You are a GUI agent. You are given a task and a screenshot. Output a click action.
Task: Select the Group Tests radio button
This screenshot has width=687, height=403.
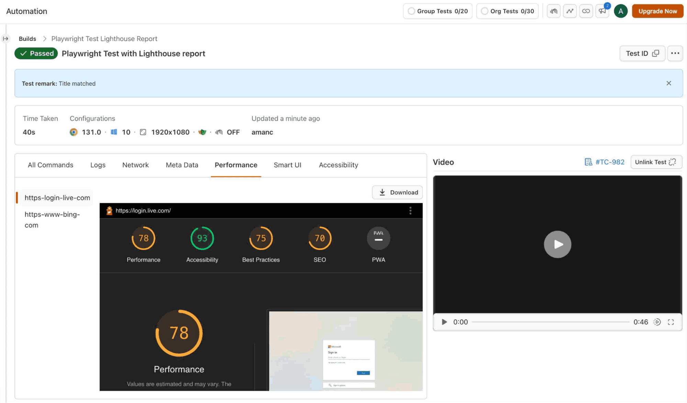(x=411, y=11)
